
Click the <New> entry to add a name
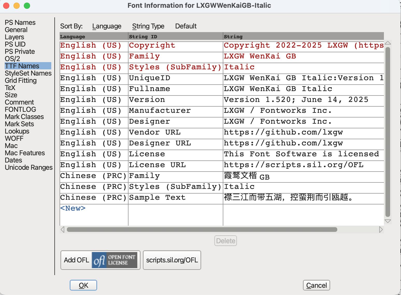73,208
